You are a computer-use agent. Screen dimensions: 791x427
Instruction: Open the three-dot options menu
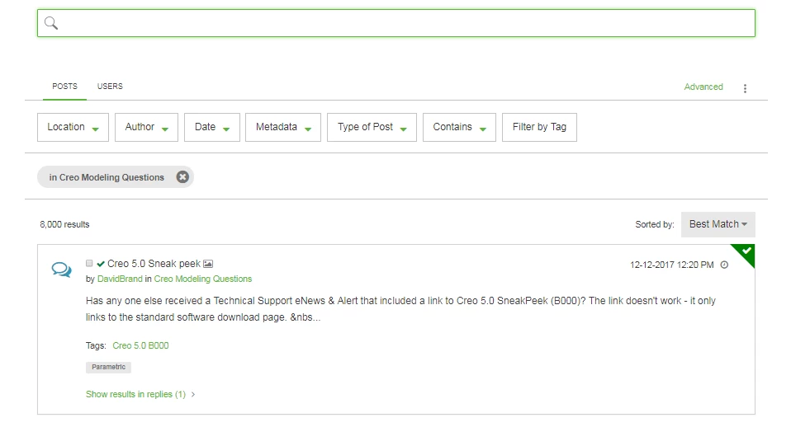[745, 89]
